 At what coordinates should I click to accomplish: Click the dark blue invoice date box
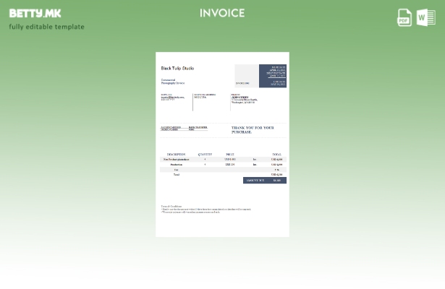(273, 76)
